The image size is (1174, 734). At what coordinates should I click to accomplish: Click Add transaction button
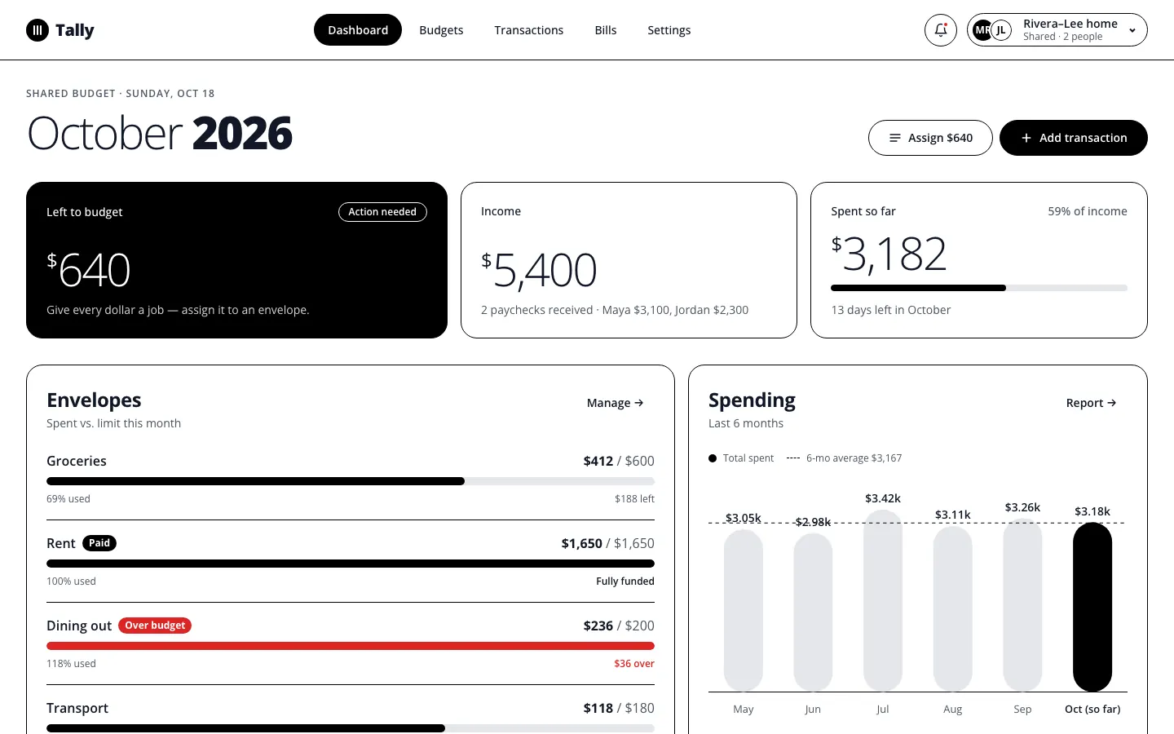click(x=1074, y=138)
